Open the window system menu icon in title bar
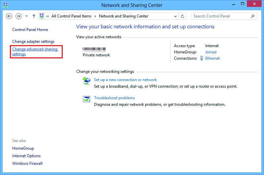Viewport: 264px width, 175px height. click(6, 5)
